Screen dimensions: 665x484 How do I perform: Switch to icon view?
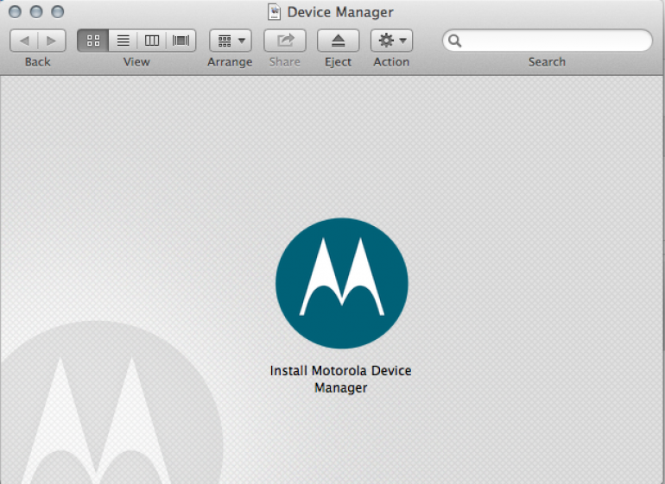(x=93, y=41)
